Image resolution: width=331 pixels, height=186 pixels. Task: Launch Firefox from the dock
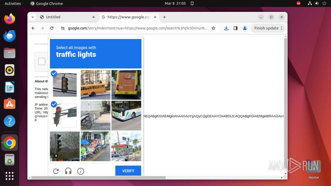[10, 19]
